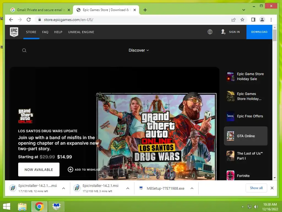
Task: Open the Chrome three-dot menu
Action: (271, 20)
